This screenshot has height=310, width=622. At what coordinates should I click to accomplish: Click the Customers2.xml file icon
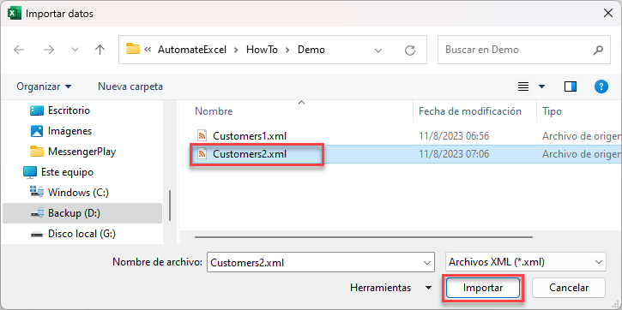(x=202, y=154)
